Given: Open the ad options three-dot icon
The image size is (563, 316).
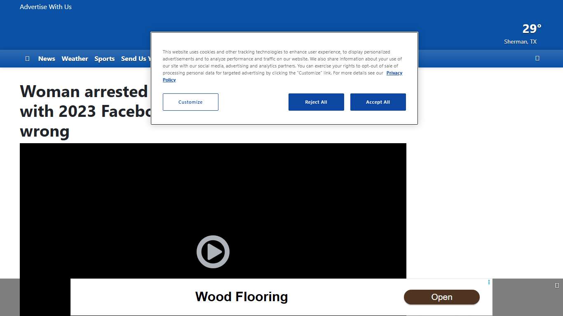Looking at the screenshot, I should pos(489,282).
